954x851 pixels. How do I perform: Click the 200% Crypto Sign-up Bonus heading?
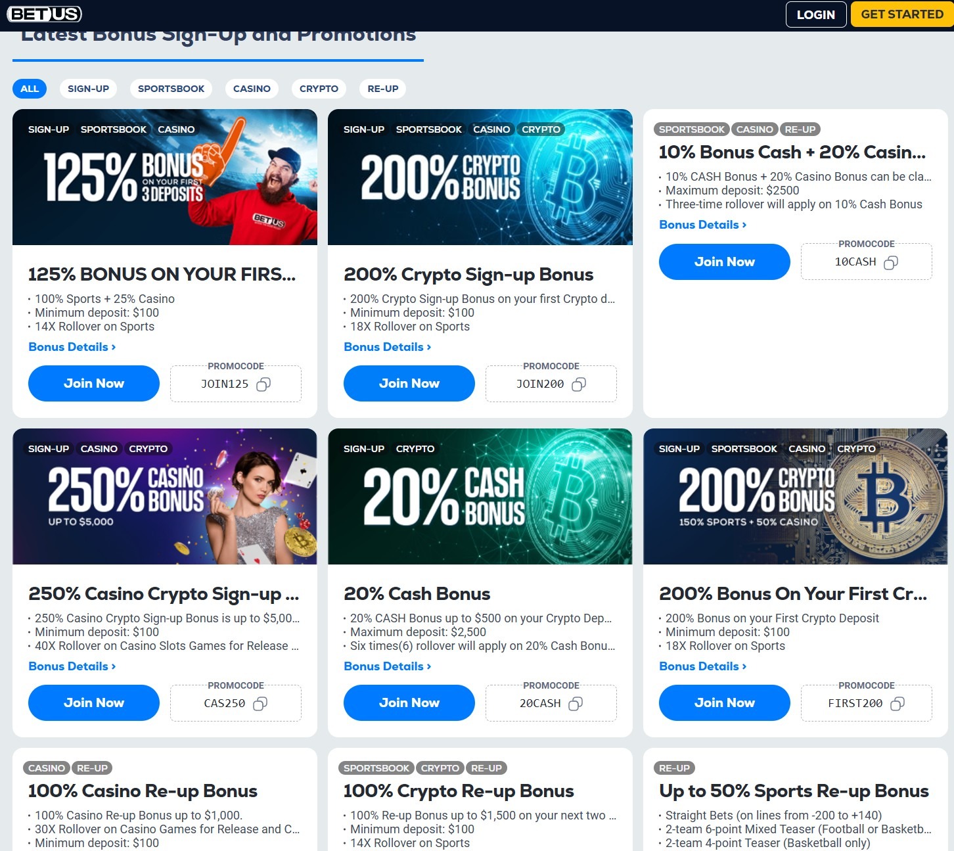[468, 275]
